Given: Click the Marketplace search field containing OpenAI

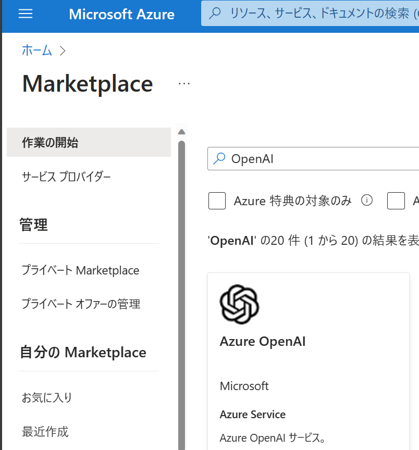Looking at the screenshot, I should (313, 159).
